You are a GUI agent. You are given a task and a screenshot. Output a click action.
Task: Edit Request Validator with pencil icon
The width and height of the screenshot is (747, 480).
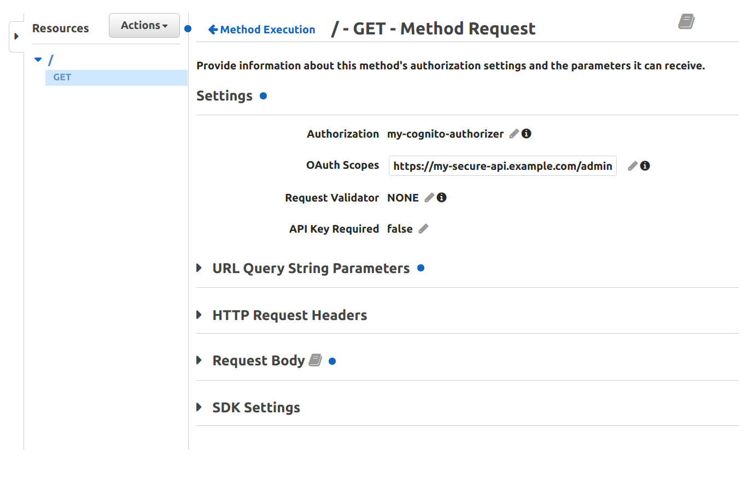click(429, 197)
